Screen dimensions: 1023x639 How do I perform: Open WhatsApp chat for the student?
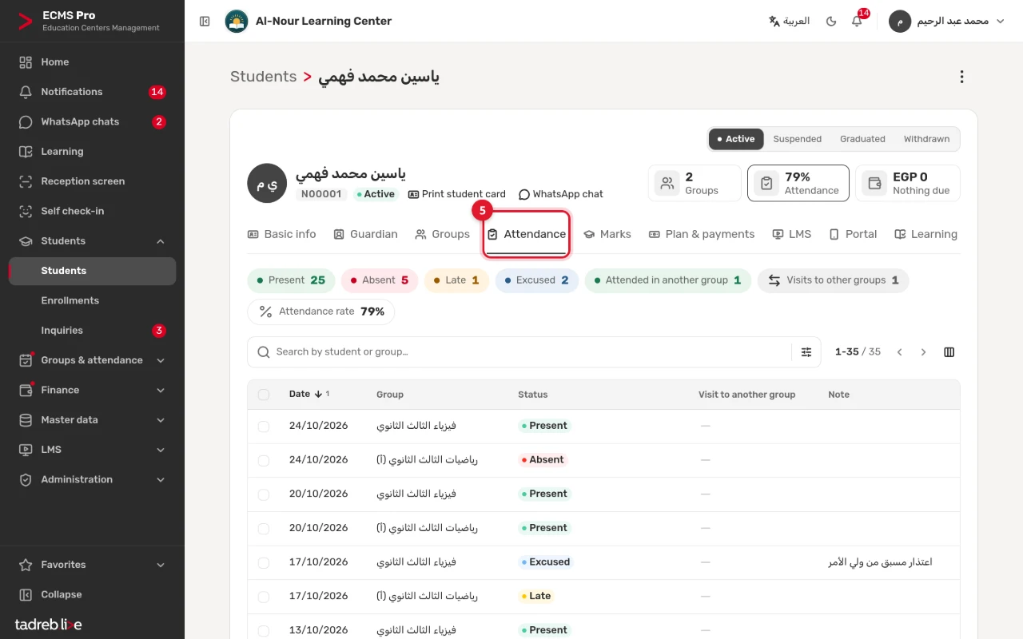coord(560,194)
